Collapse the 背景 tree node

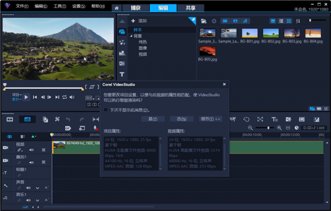[x=131, y=36]
